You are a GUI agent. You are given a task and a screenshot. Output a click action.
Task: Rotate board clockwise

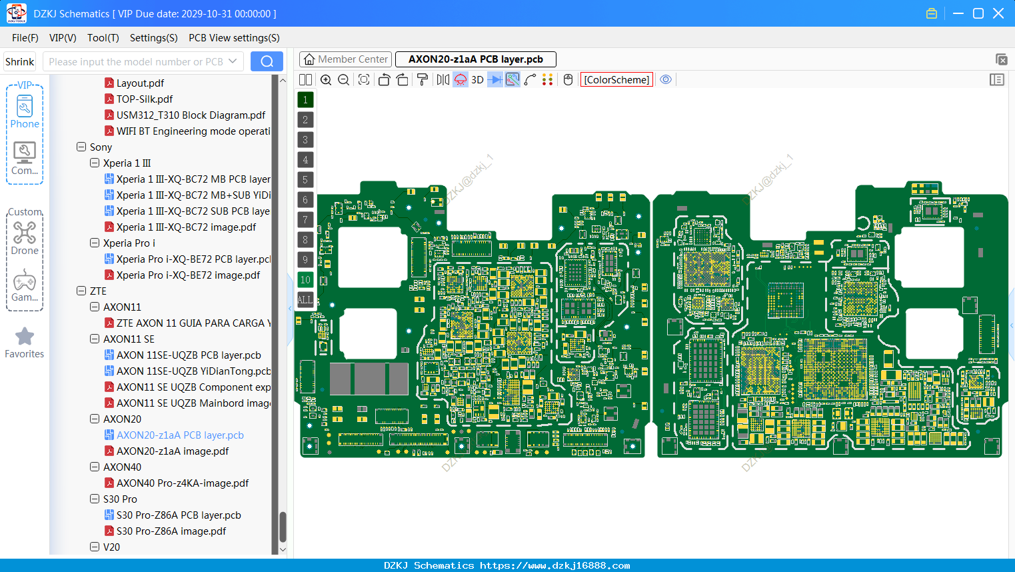(x=403, y=79)
